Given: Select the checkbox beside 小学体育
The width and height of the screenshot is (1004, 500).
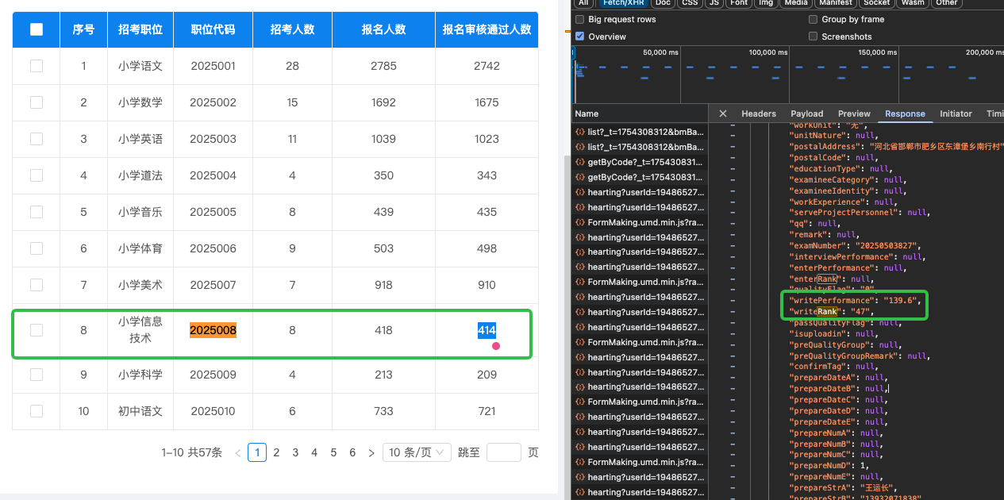Looking at the screenshot, I should [x=37, y=248].
